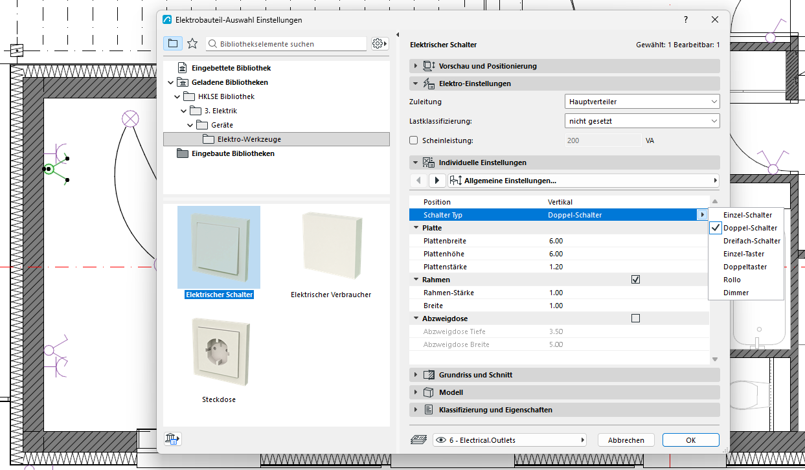Select Dreifach-Schalter from the popup list
Viewport: 805px width, 470px height.
pyautogui.click(x=751, y=241)
